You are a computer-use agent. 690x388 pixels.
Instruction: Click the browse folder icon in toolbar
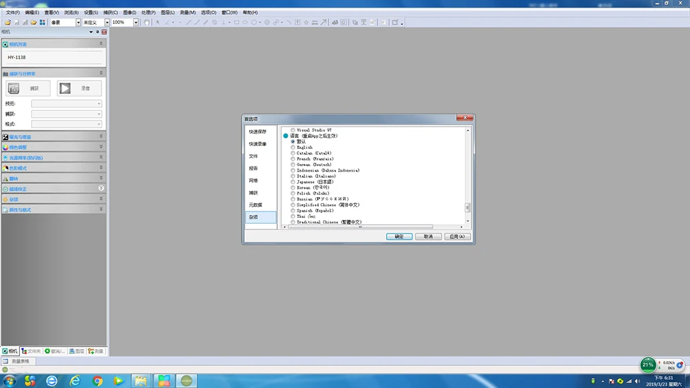coord(33,23)
